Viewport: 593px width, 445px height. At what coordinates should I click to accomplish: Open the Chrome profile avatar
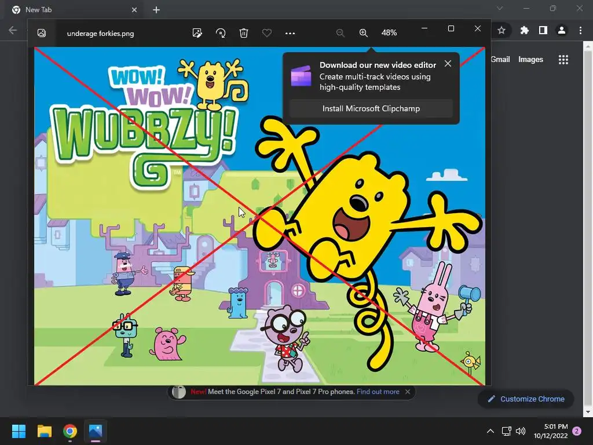(x=562, y=30)
